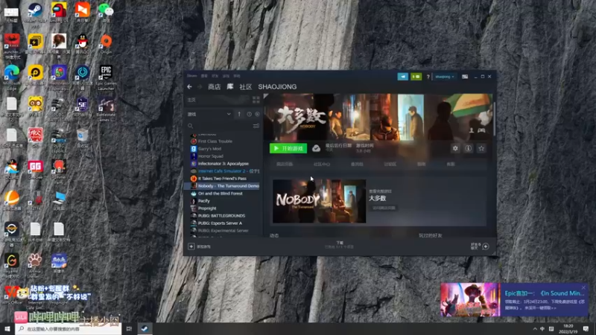This screenshot has width=596, height=335.
Task: Open WeChat desktop shortcut
Action: (106, 13)
